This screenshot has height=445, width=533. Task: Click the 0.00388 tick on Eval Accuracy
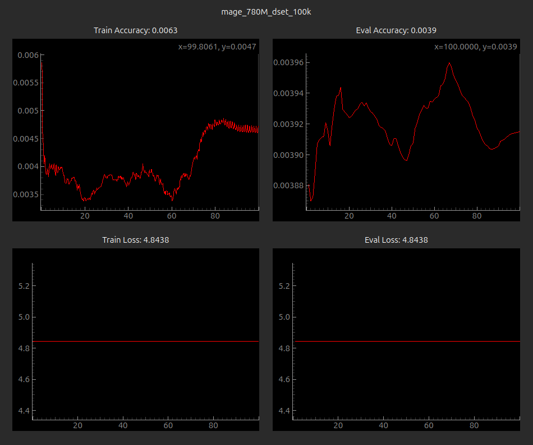pyautogui.click(x=288, y=185)
